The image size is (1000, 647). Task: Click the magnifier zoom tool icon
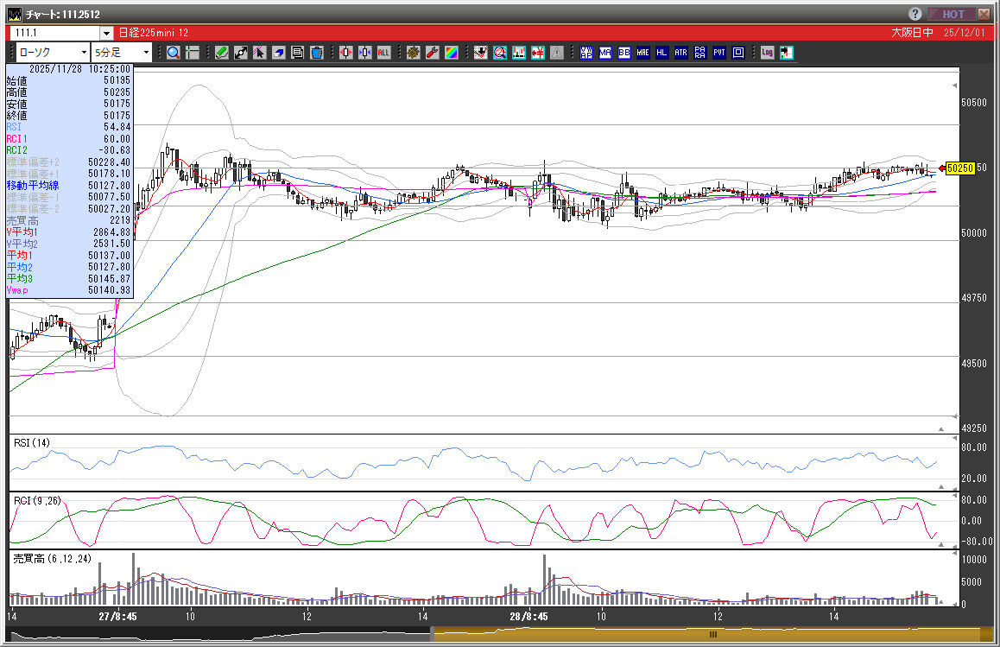click(174, 53)
